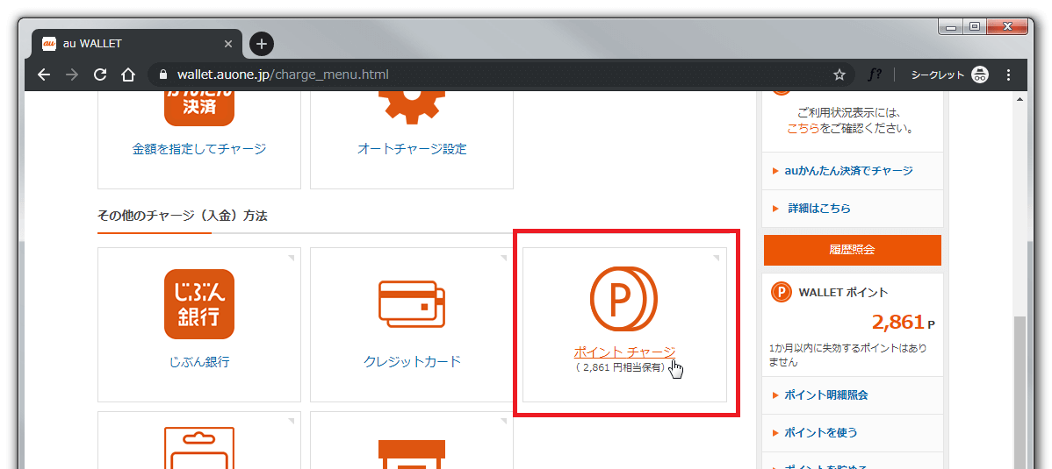Open オートチャージ設定 link
Screen dimensions: 1052x469
(412, 149)
